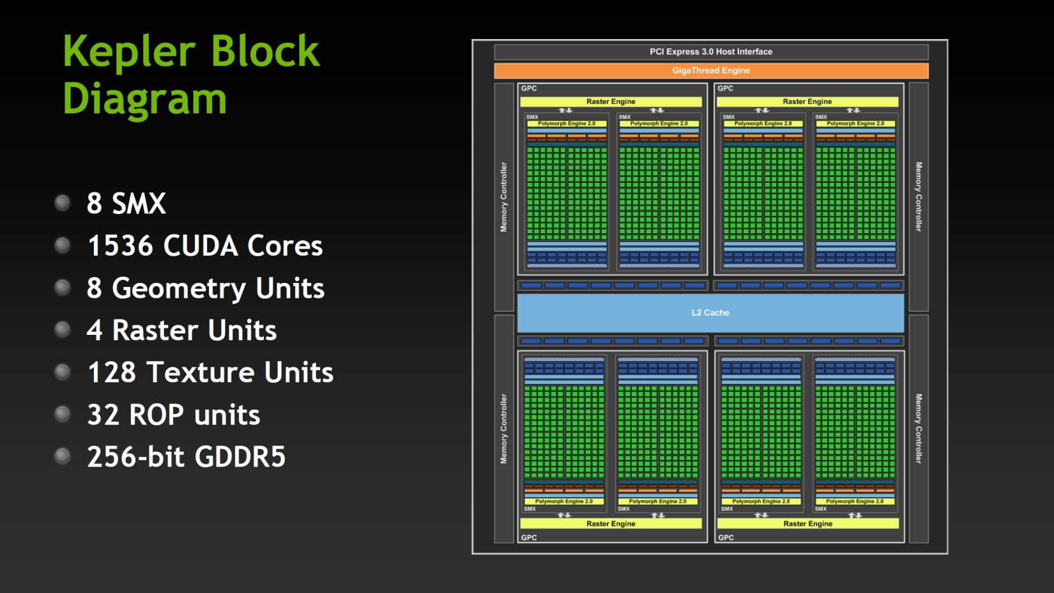Image resolution: width=1054 pixels, height=593 pixels.
Task: Select "Raster Engine" bar in lower-right GPC
Action: pos(808,523)
